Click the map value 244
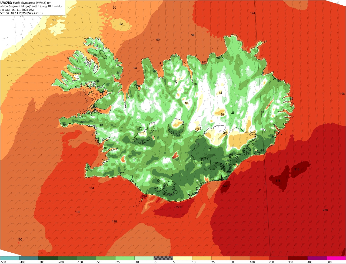Screen dimensions: 346x264 pos(145,196)
